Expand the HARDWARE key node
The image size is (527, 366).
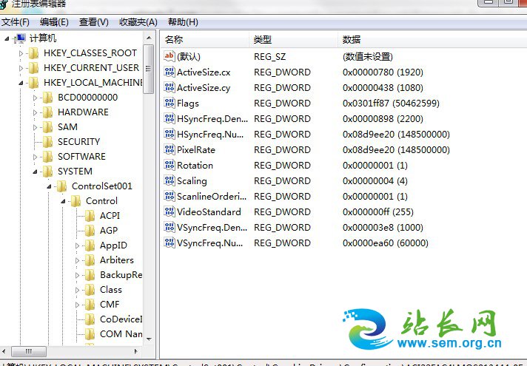[35, 112]
